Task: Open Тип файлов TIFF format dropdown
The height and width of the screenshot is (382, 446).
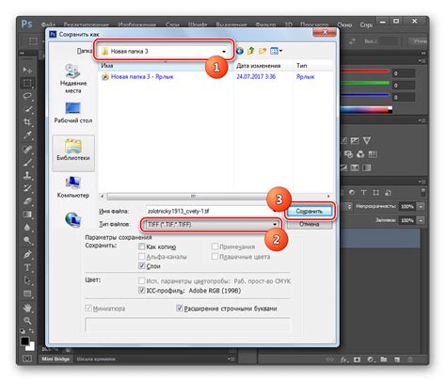Action: [275, 224]
